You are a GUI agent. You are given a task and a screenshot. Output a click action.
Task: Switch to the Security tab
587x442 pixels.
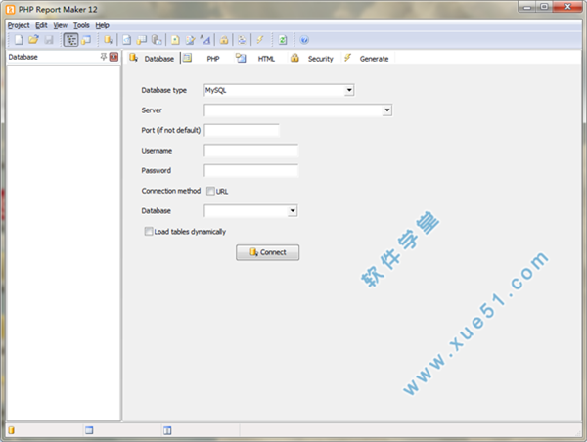(313, 58)
